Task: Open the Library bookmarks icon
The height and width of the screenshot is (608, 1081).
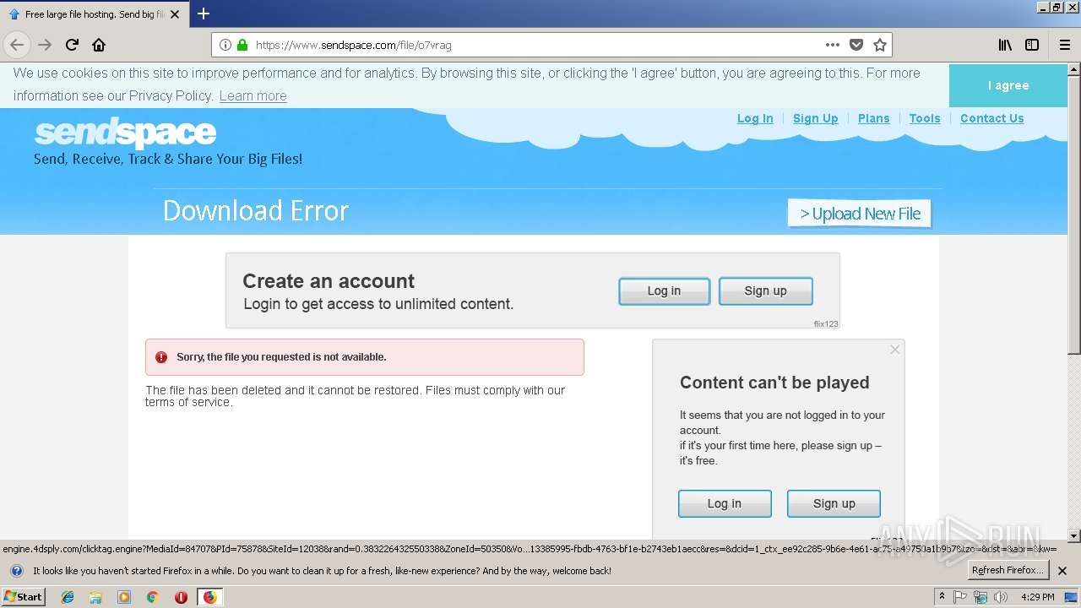Action: pyautogui.click(x=1005, y=45)
